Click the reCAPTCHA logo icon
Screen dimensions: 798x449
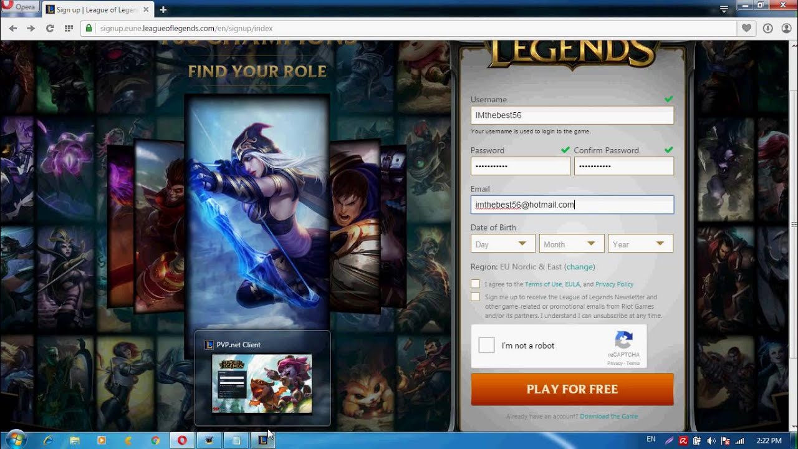(x=623, y=340)
